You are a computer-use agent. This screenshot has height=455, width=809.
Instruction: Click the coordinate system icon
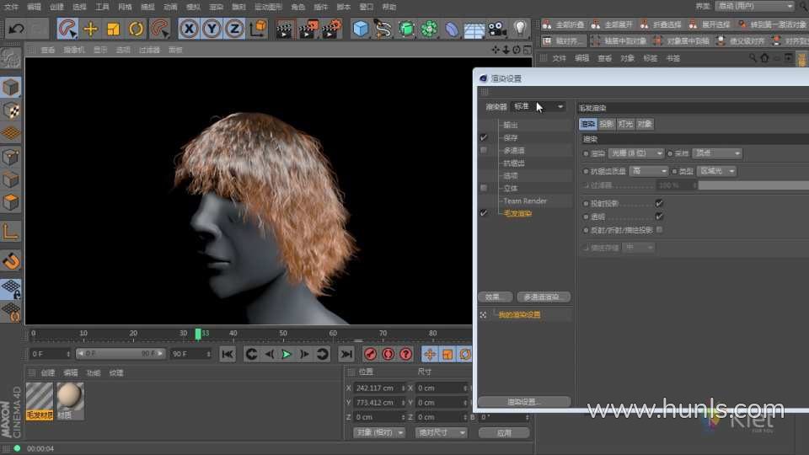258,29
